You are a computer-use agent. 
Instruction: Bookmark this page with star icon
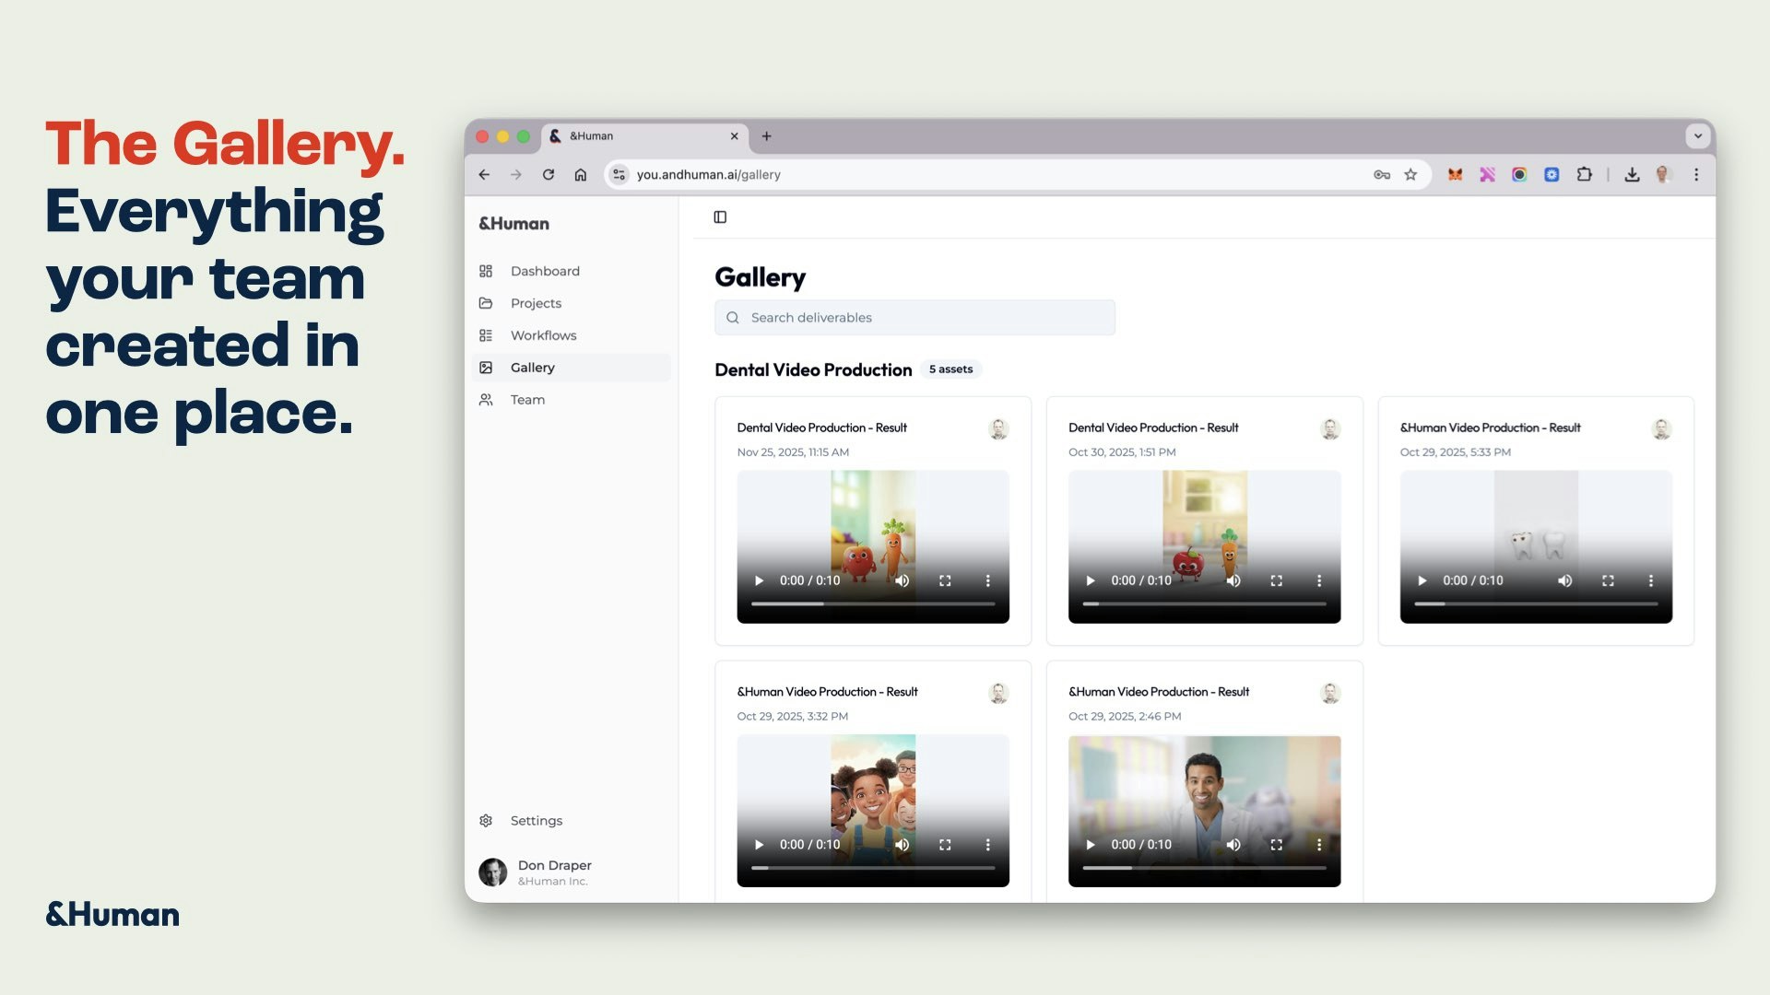(x=1410, y=175)
